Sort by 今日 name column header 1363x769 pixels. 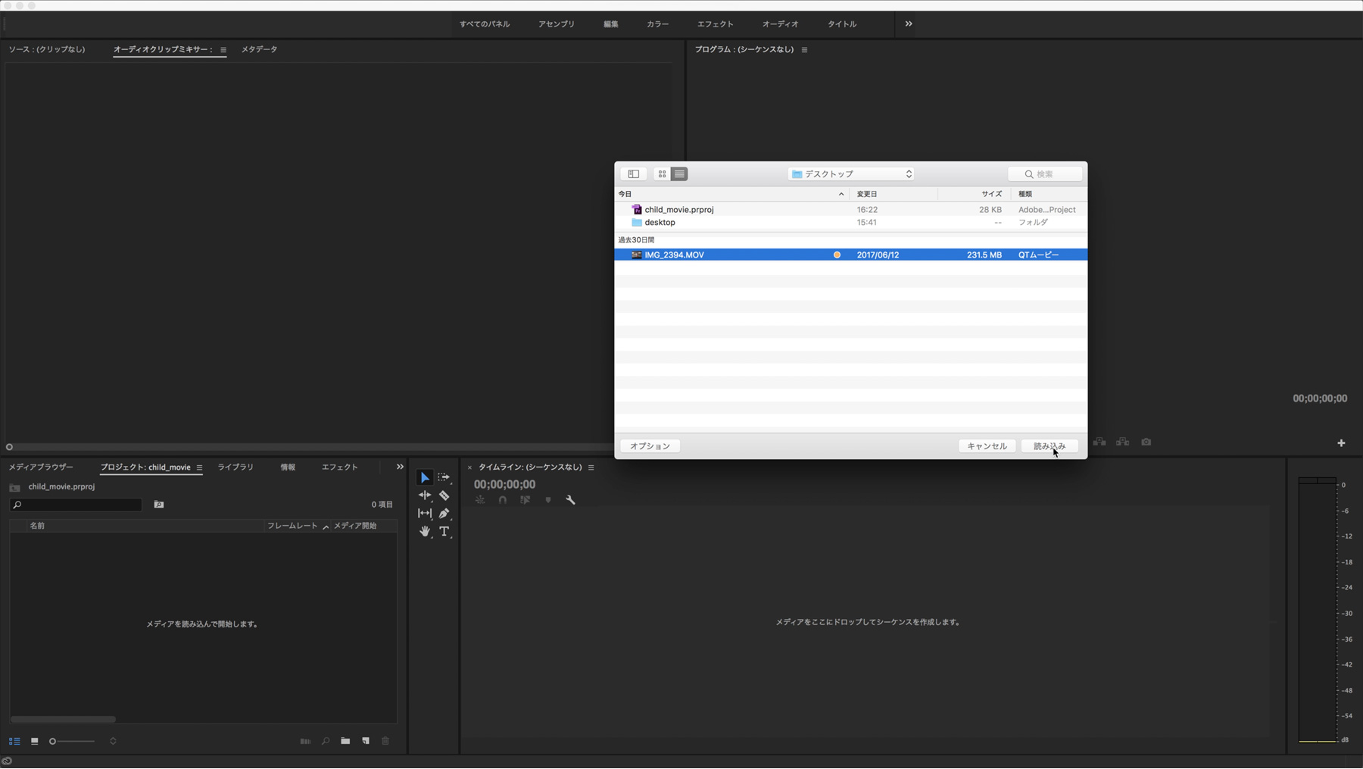coord(731,194)
